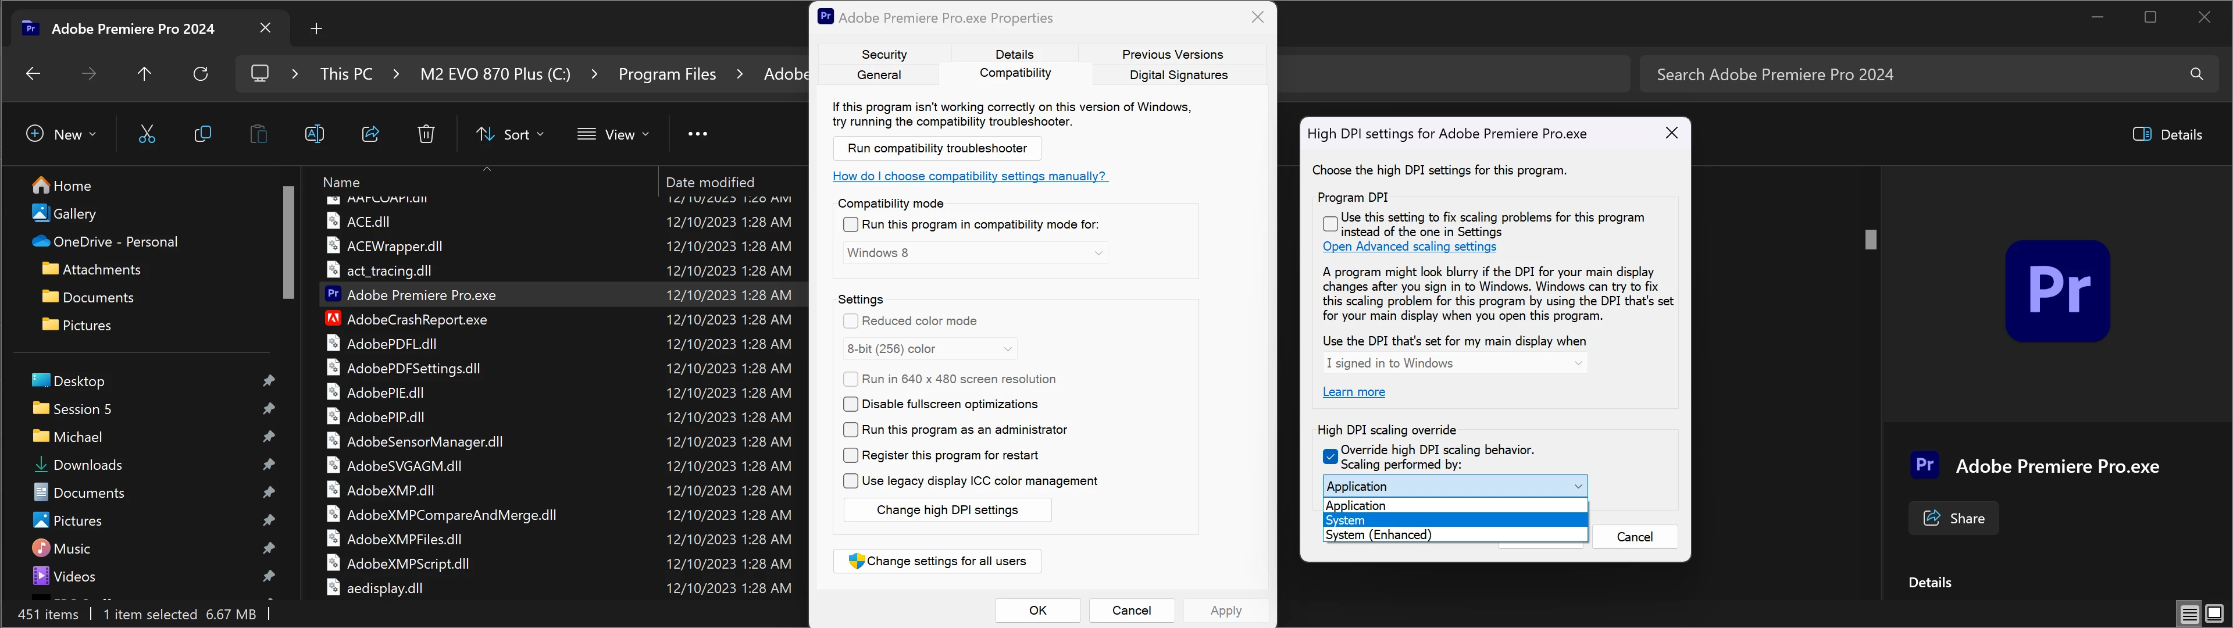Viewport: 2233px width, 628px height.
Task: Switch to the Digital Signatures tab
Action: point(1178,74)
